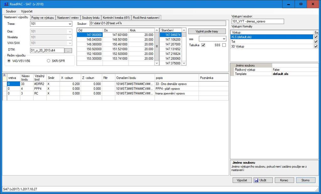Select the Do cell 151.521000

click(116, 49)
